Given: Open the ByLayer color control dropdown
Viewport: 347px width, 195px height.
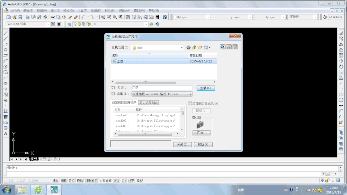Looking at the screenshot, I should coord(208,17).
